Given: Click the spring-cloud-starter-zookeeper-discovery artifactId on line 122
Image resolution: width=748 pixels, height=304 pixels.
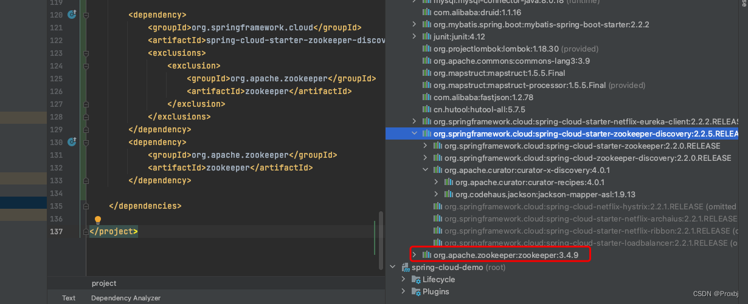Looking at the screenshot, I should pos(296,40).
